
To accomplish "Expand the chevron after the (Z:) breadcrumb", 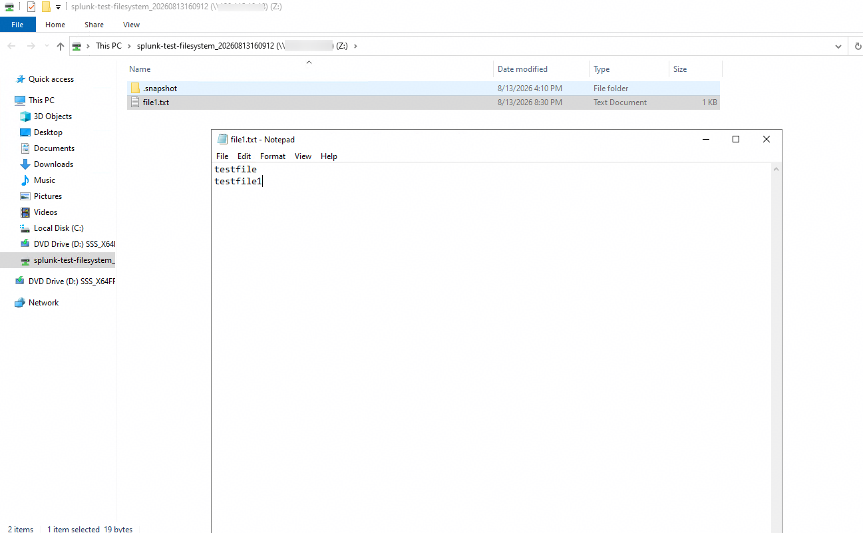I will [x=355, y=46].
